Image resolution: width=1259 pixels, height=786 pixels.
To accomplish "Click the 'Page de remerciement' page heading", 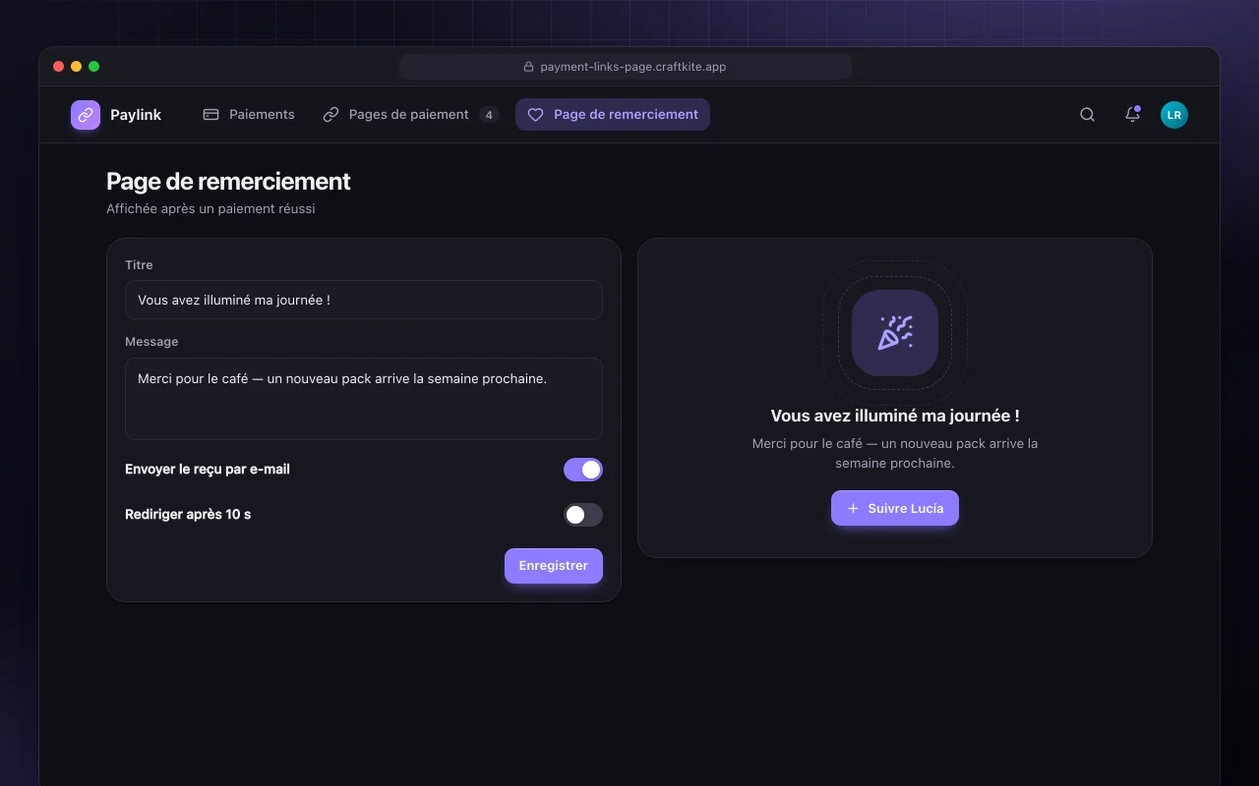I will [228, 182].
